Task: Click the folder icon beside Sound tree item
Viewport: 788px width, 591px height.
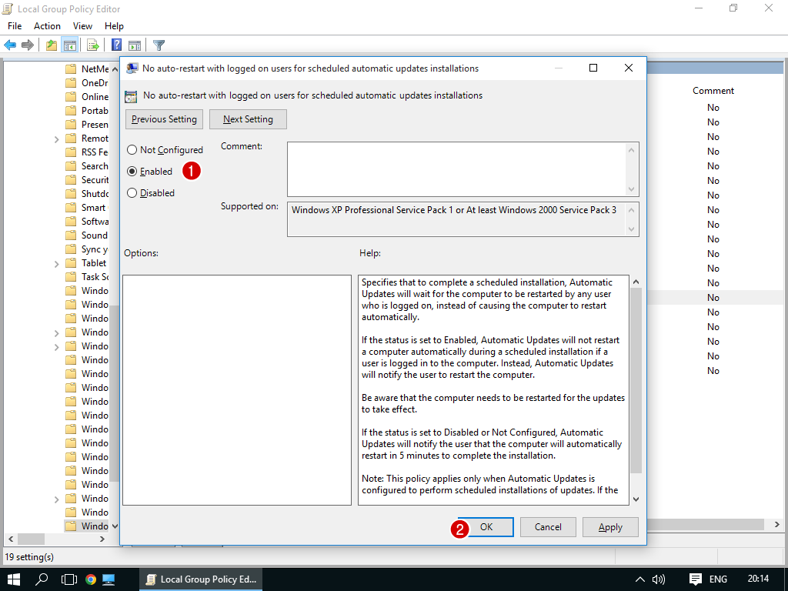Action: coord(71,235)
